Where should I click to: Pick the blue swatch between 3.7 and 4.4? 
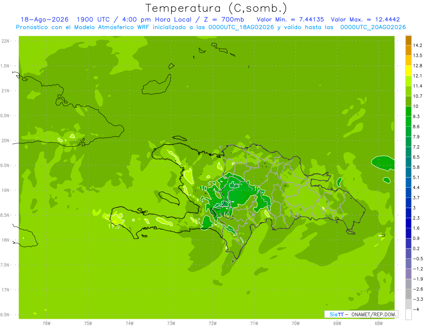(408, 193)
